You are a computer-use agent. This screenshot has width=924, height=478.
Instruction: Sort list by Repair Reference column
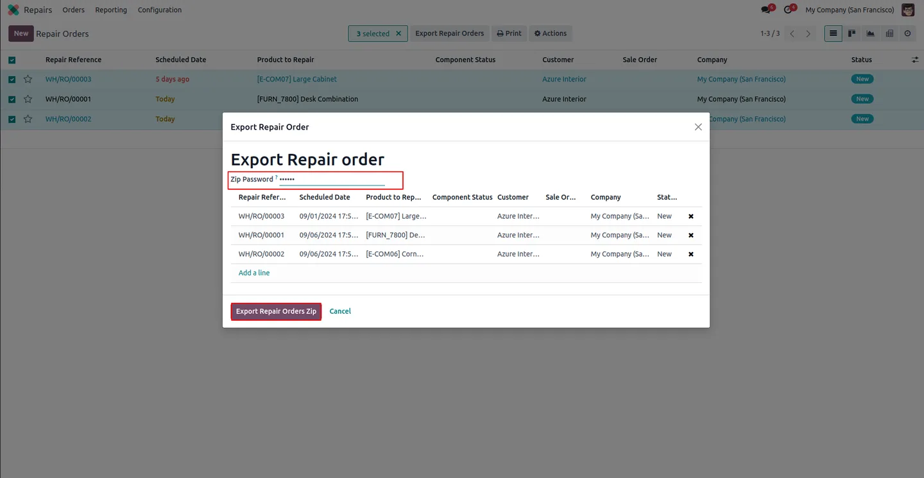coord(73,60)
